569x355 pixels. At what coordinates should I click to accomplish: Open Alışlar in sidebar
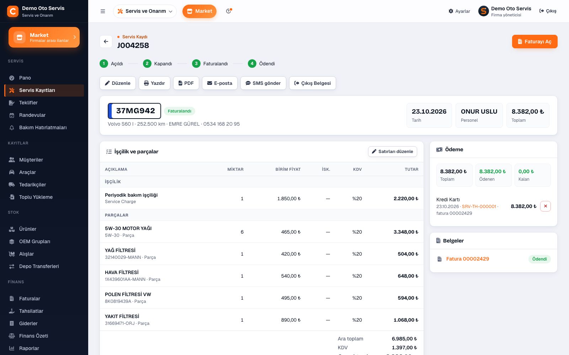click(44, 254)
